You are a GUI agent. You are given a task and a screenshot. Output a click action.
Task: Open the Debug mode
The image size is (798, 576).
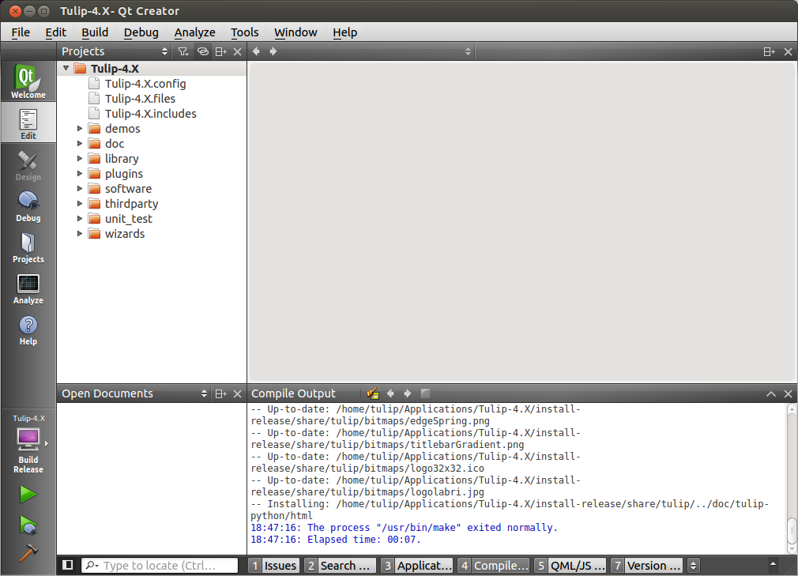28,205
